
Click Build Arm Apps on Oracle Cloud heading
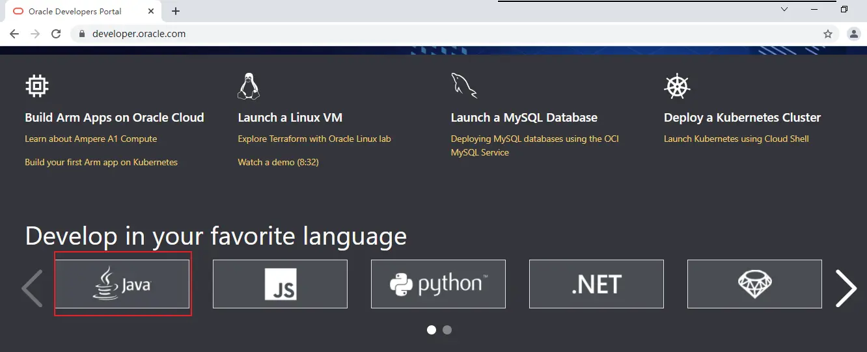coord(115,118)
